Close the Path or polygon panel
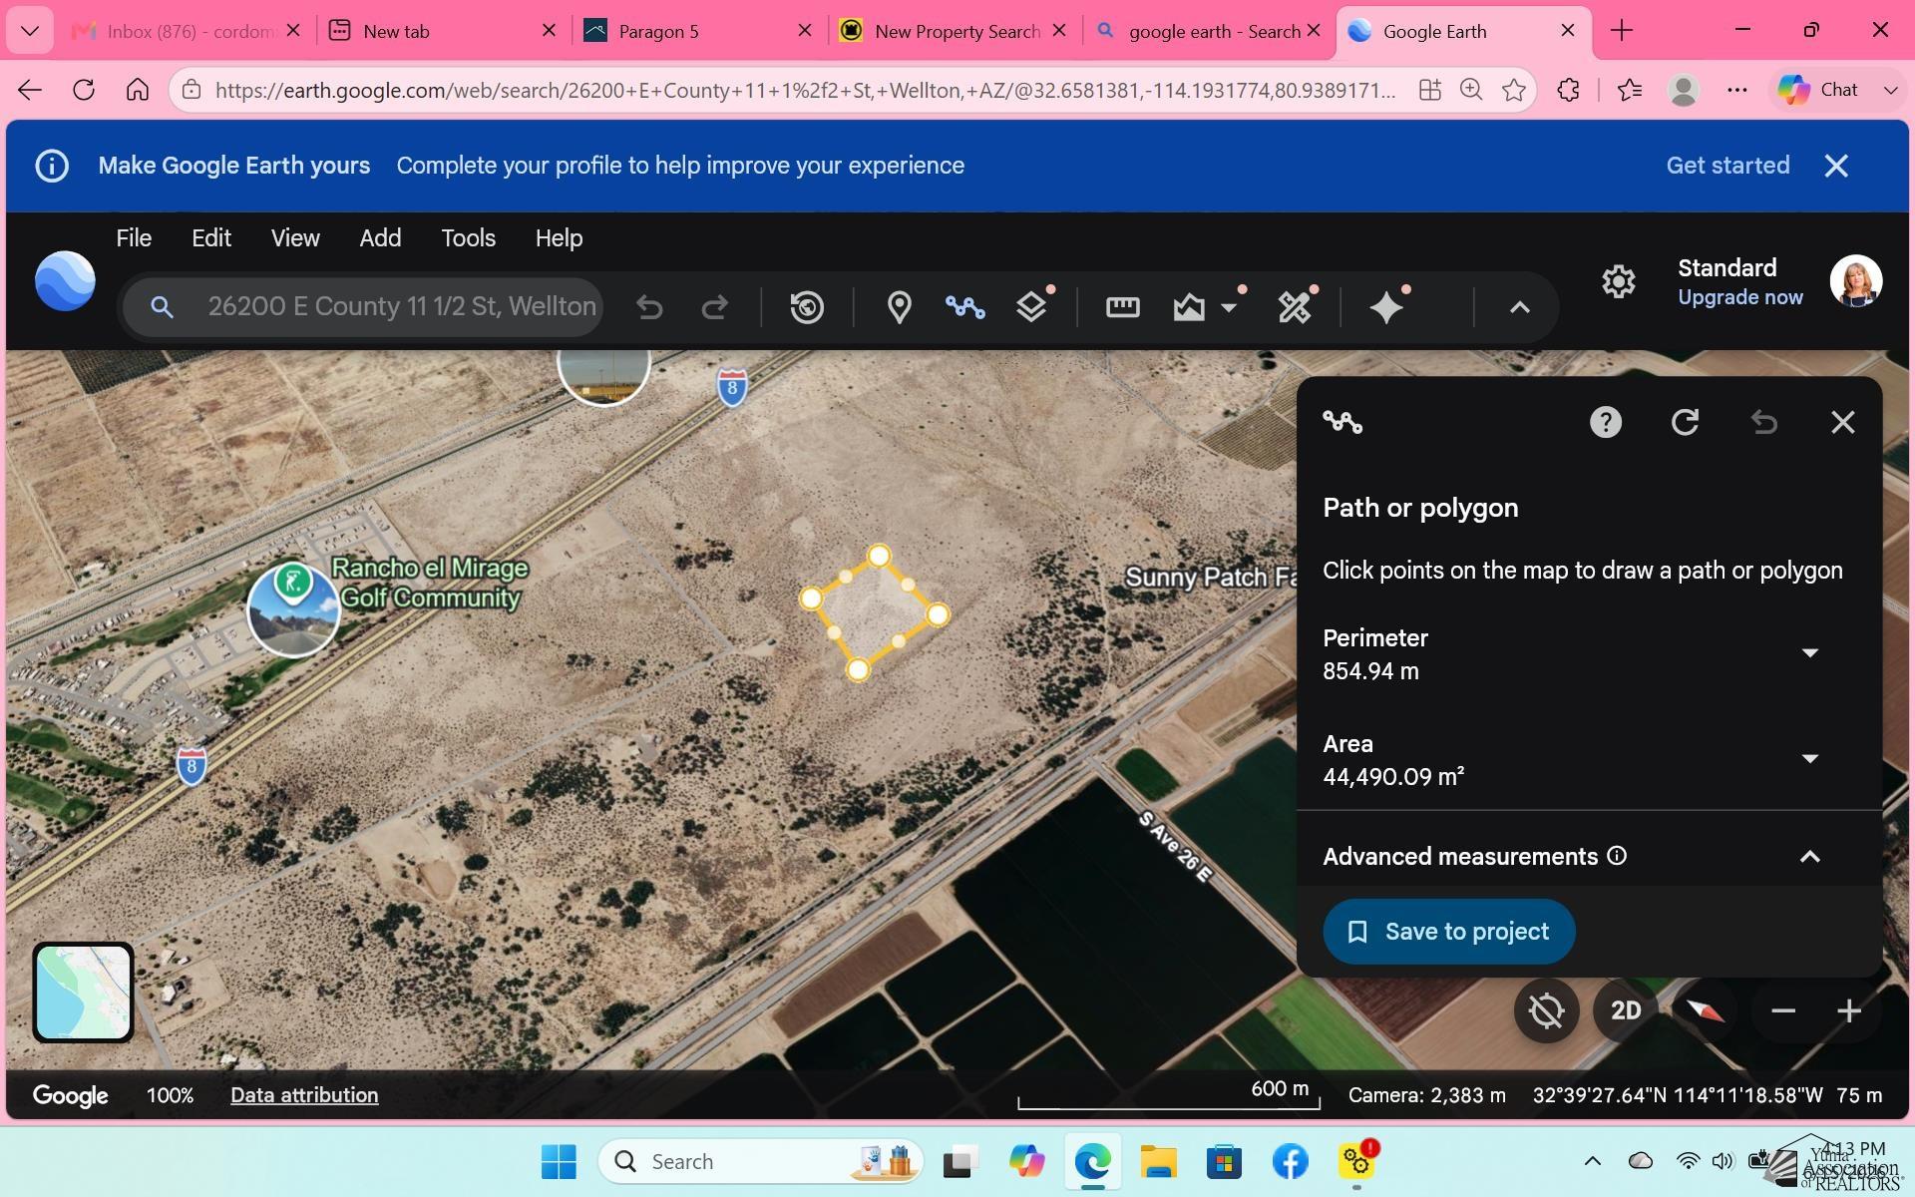 point(1842,422)
